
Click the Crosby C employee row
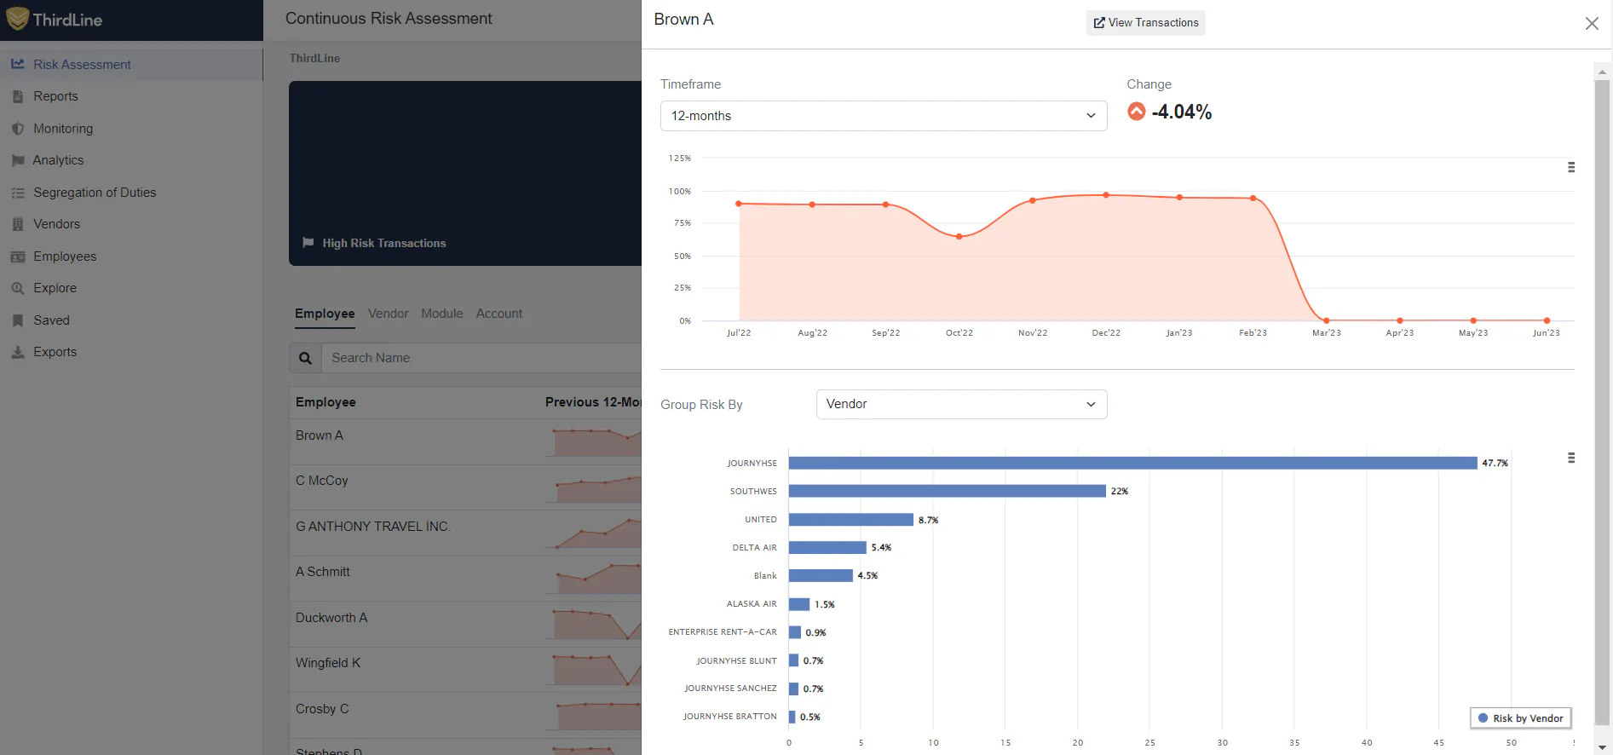pyautogui.click(x=465, y=716)
